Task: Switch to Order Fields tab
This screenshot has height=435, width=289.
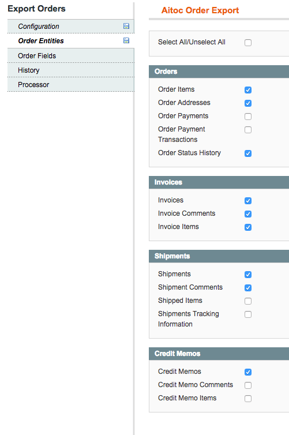Action: [71, 56]
